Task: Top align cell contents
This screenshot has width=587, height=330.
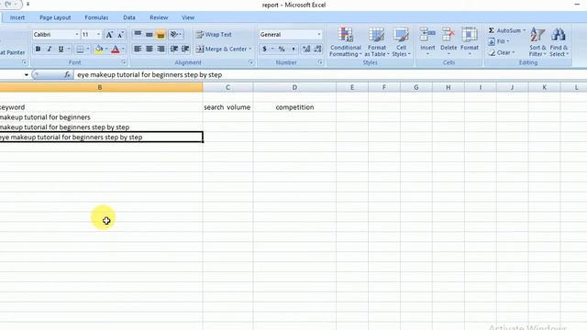Action: pos(138,35)
